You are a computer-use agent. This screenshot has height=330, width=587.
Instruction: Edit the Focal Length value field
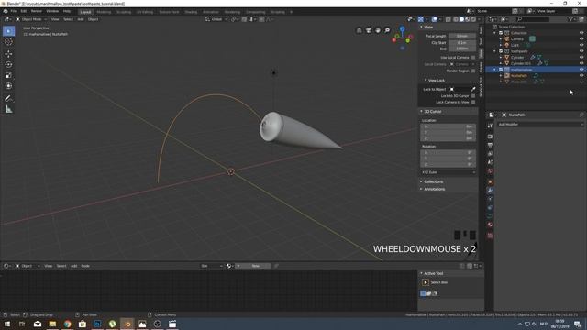(x=462, y=36)
